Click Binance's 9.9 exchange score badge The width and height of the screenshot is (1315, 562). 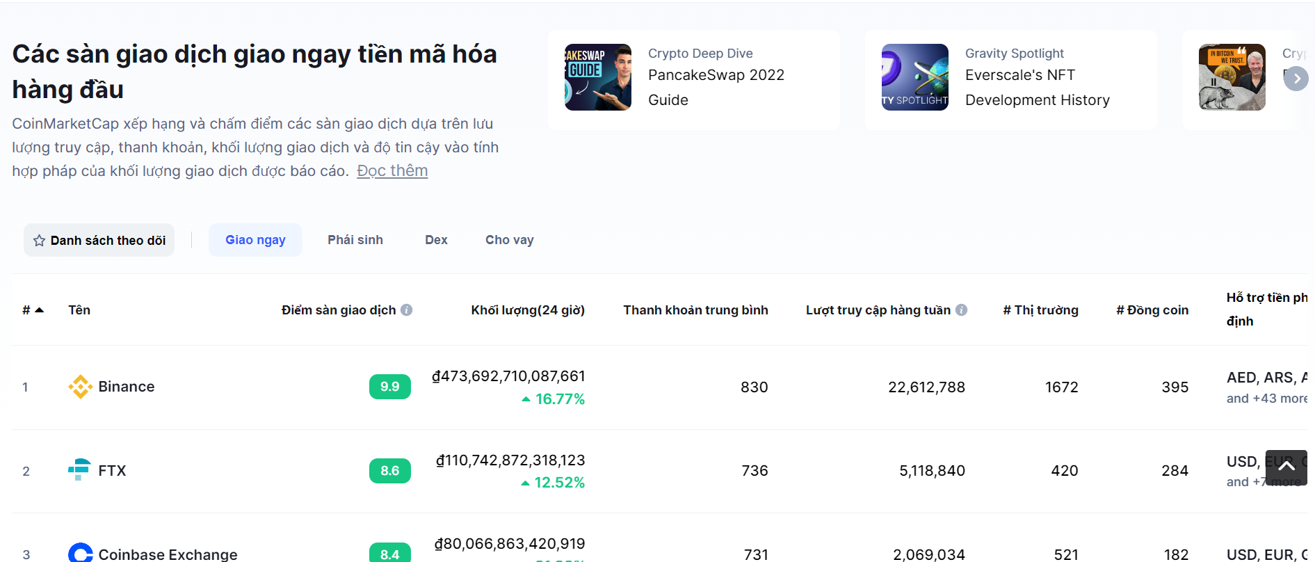point(390,387)
